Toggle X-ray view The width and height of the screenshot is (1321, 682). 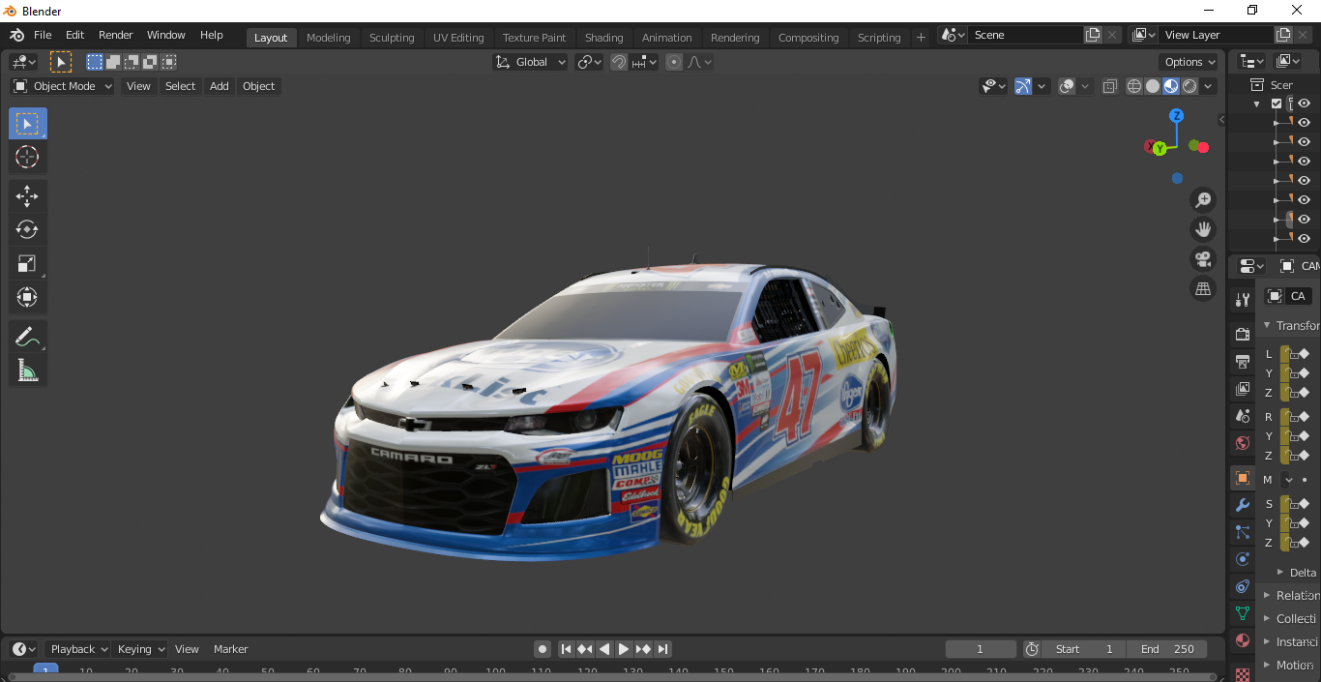[x=1109, y=86]
